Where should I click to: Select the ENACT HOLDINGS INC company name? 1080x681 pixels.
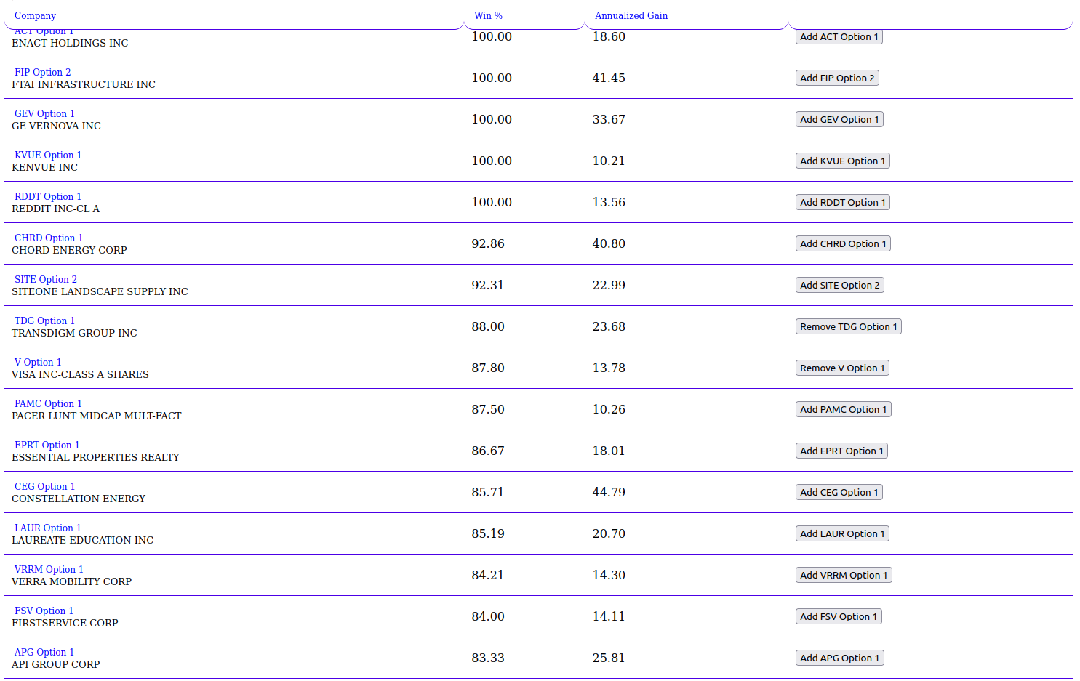[x=70, y=43]
